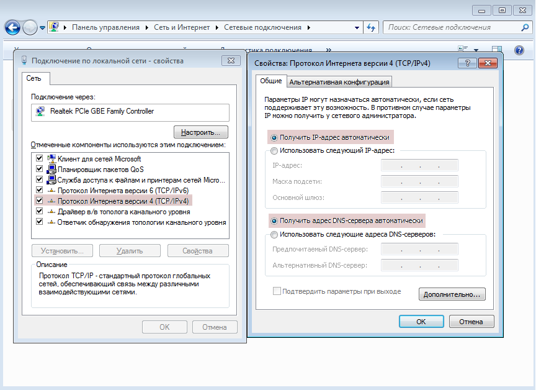
Task: Uncheck Драйвер в/в тополога канального уровня checkbox
Action: click(40, 211)
